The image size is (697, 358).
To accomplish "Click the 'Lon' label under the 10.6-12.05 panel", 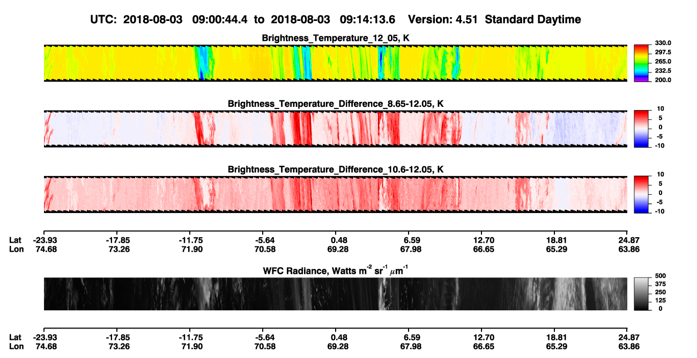I will coord(16,249).
